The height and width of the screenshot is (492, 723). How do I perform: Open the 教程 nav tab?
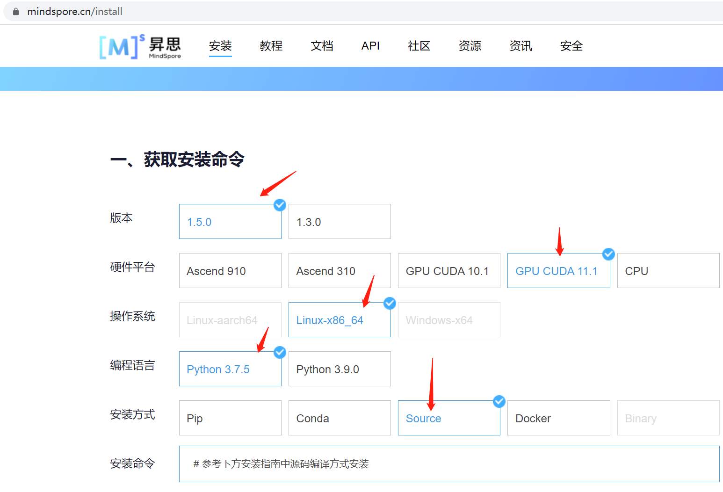point(271,46)
